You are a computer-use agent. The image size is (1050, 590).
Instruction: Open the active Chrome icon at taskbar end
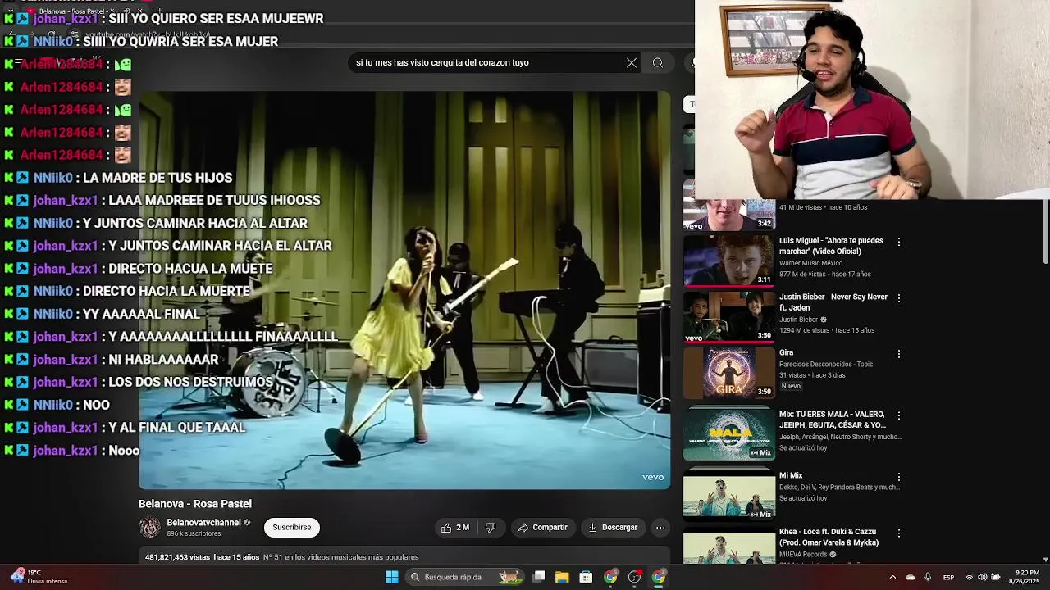(x=659, y=577)
